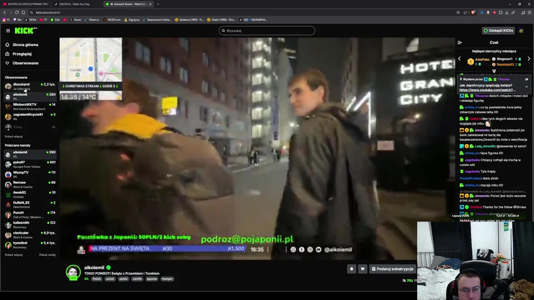Switch to MUZYKA DO PRZELATYWANIA YouTube tab
Image resolution: width=534 pixels, height=300 pixels.
coord(25,4)
